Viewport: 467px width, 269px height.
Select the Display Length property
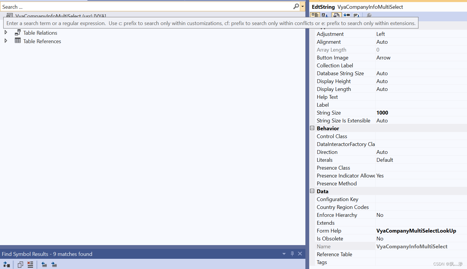point(391,89)
